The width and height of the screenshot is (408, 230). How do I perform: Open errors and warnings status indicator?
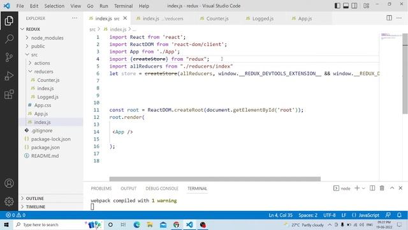15,215
